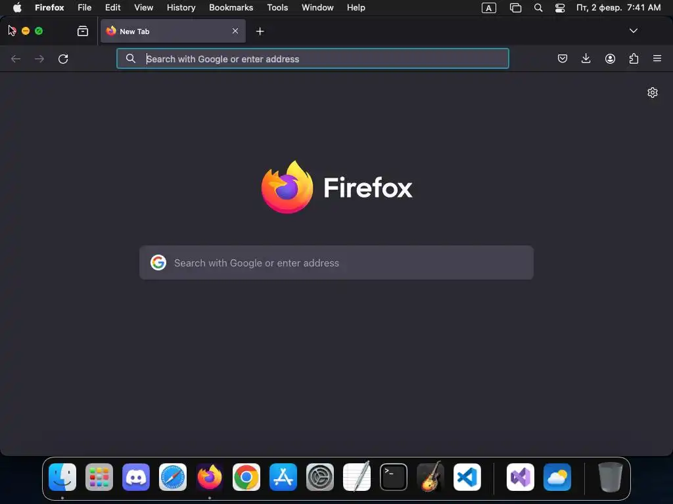Minimize the Firefox window
Screen dimensions: 673x504
26,31
